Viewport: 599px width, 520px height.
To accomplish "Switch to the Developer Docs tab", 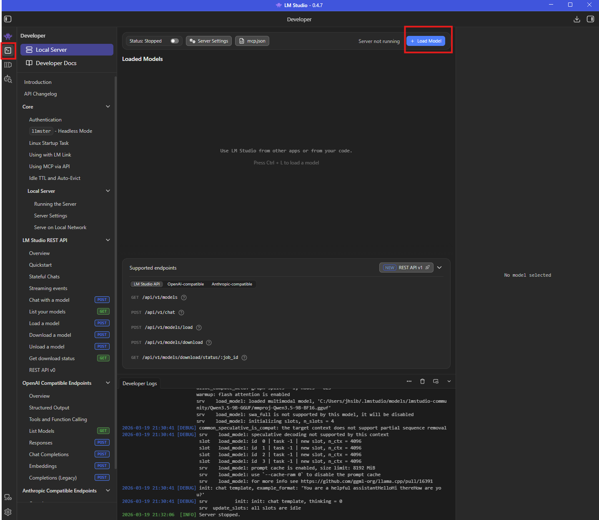I will tap(67, 63).
